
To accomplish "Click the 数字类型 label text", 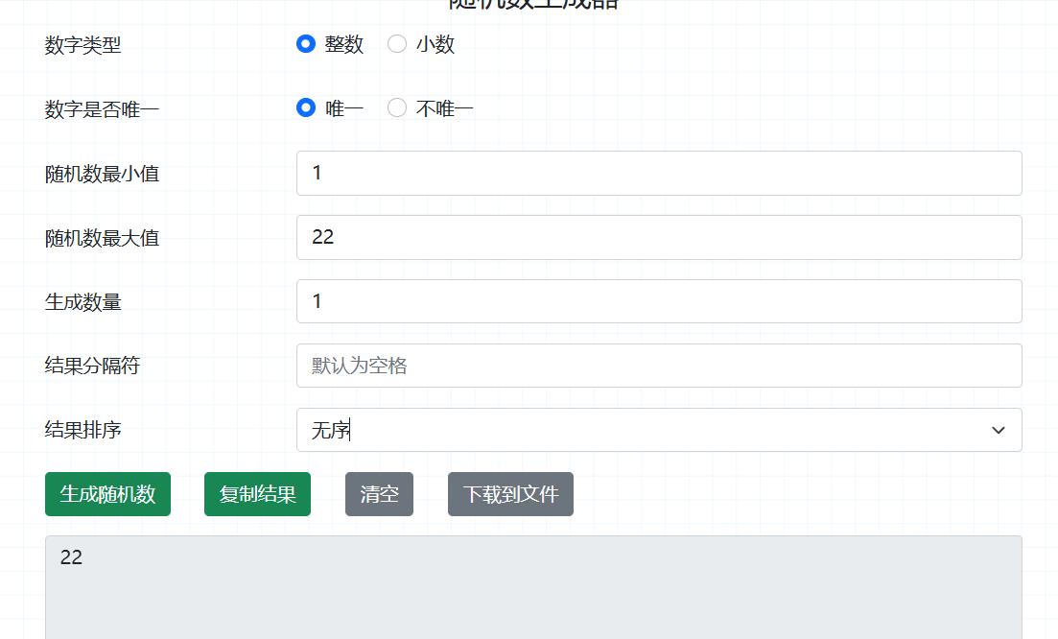I will click(x=83, y=45).
